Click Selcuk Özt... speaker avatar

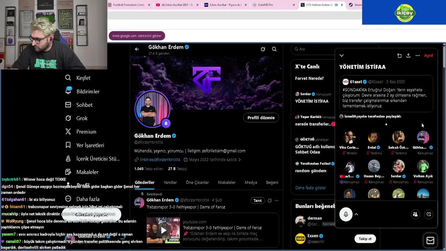398,137
